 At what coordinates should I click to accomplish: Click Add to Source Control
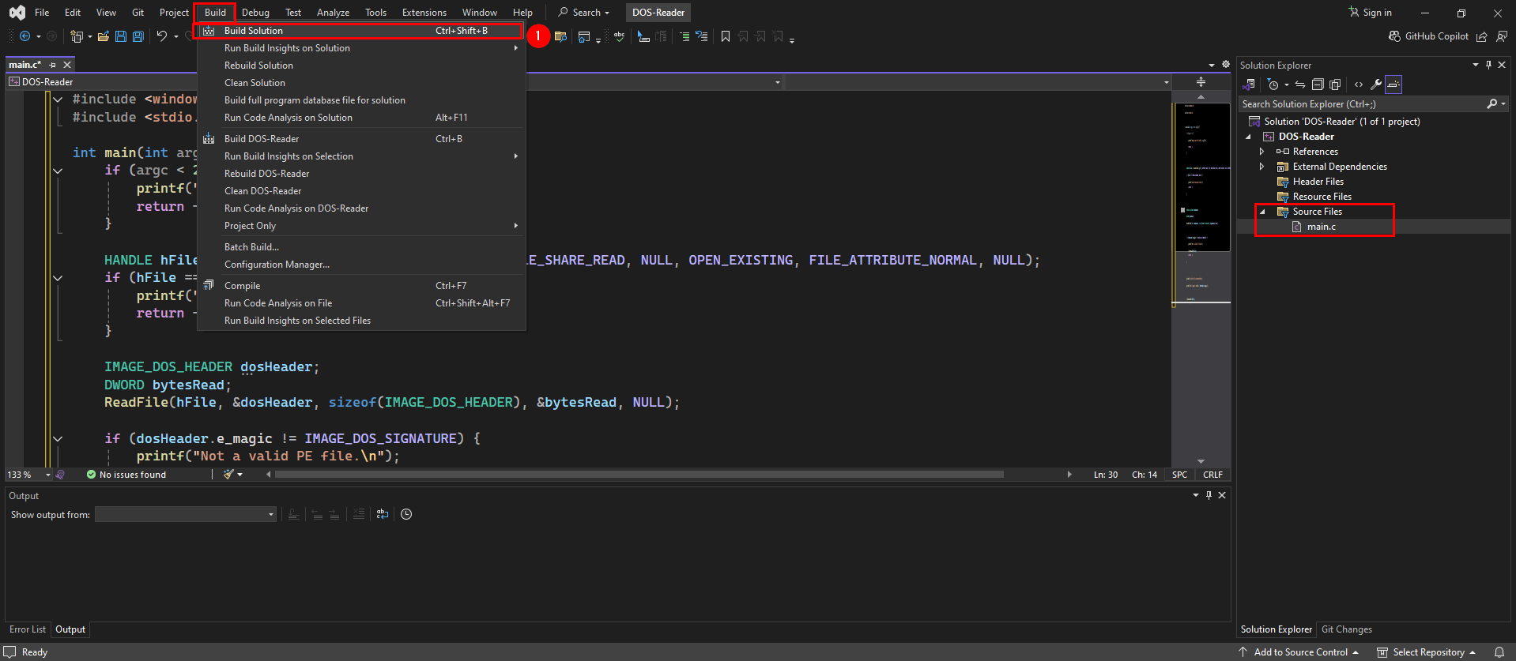click(1299, 652)
